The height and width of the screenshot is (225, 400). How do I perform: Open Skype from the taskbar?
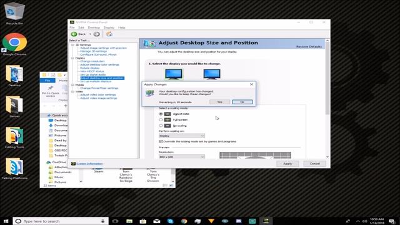[171, 221]
